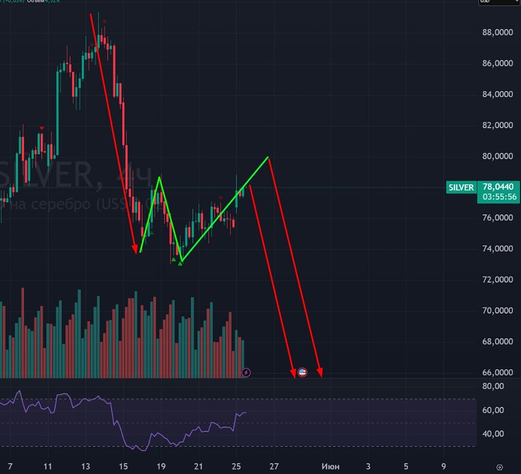Click the RSI 60,00 scale value
521x474 pixels.
[493, 410]
